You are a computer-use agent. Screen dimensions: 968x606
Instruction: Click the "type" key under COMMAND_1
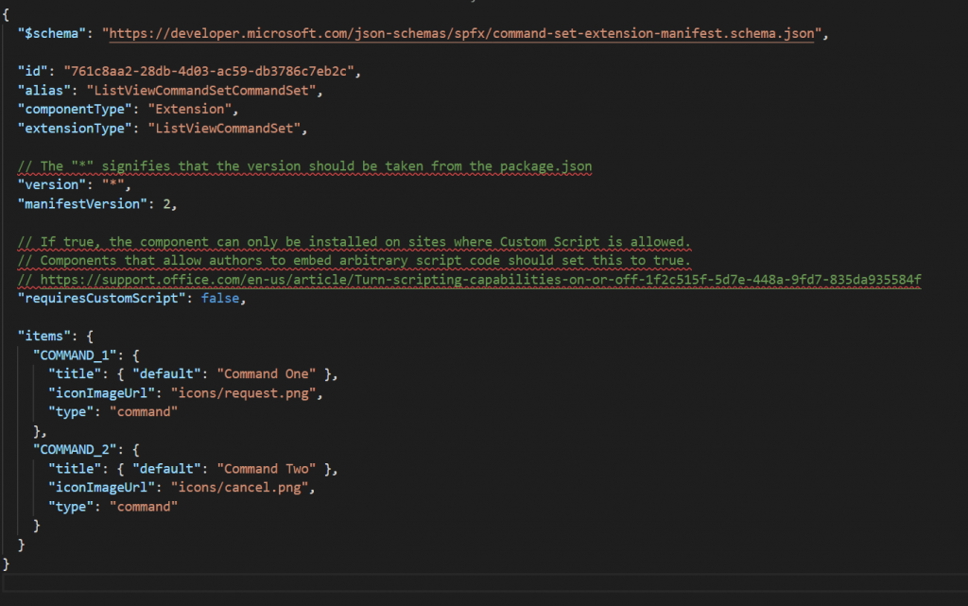coord(71,412)
